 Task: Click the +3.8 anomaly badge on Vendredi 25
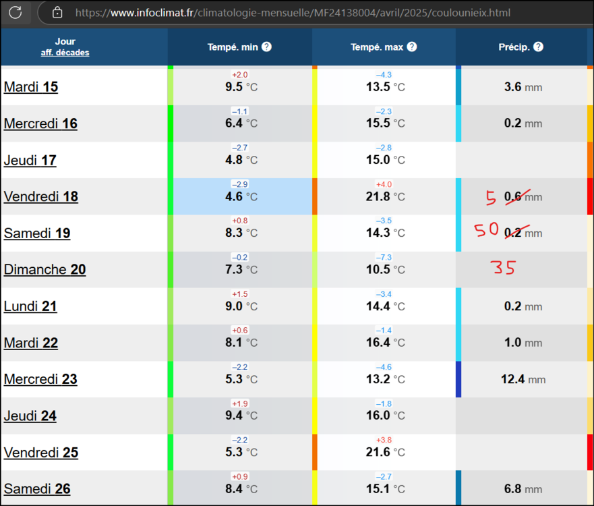click(384, 440)
